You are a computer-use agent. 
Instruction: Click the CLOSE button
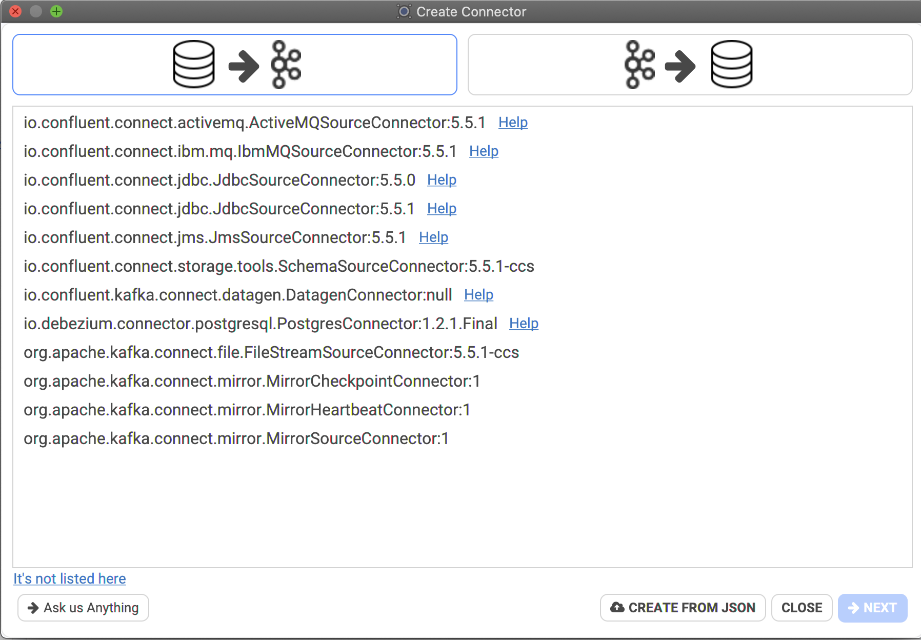click(802, 608)
